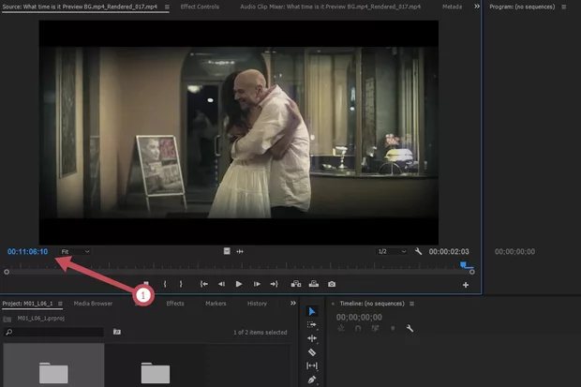The height and width of the screenshot is (387, 581).
Task: Open the Button Editor plus button
Action: (466, 285)
